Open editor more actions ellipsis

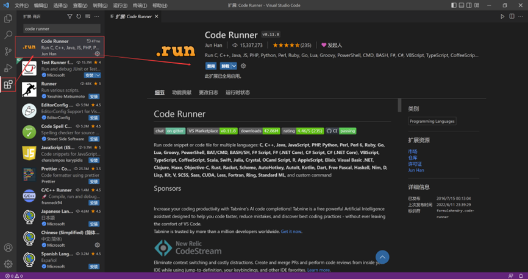(x=521, y=16)
